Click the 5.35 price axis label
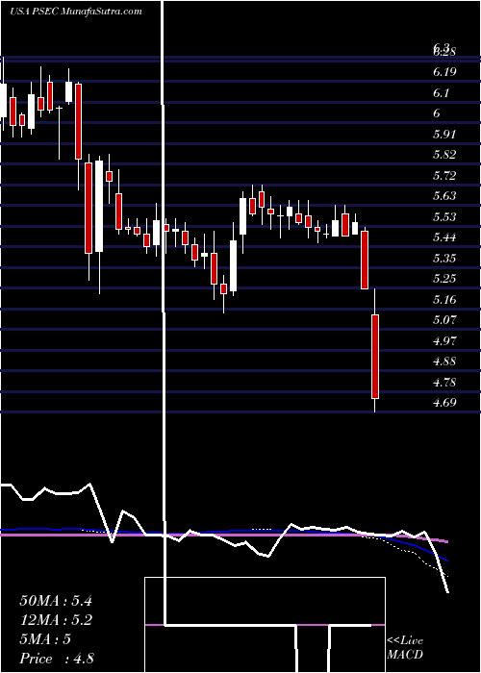Screen dimensions: 481x673 coord(444,259)
